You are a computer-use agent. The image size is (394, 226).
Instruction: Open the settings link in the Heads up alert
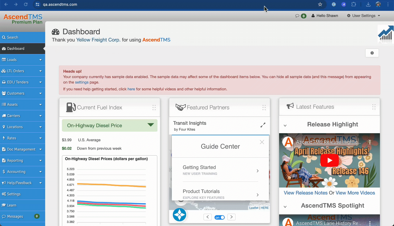tap(82, 82)
